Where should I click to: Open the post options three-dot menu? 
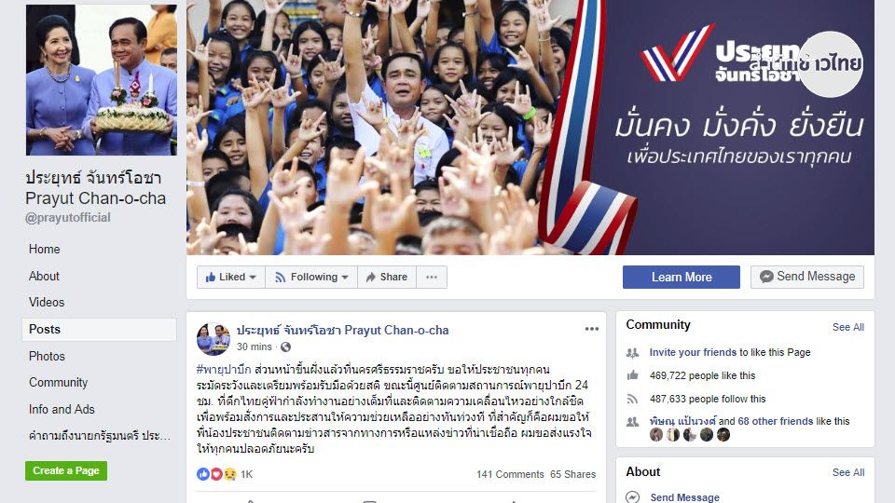pyautogui.click(x=591, y=329)
